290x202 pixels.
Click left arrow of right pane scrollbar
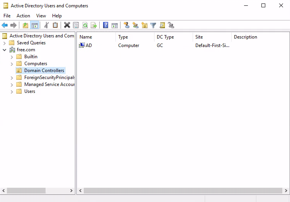point(80,190)
